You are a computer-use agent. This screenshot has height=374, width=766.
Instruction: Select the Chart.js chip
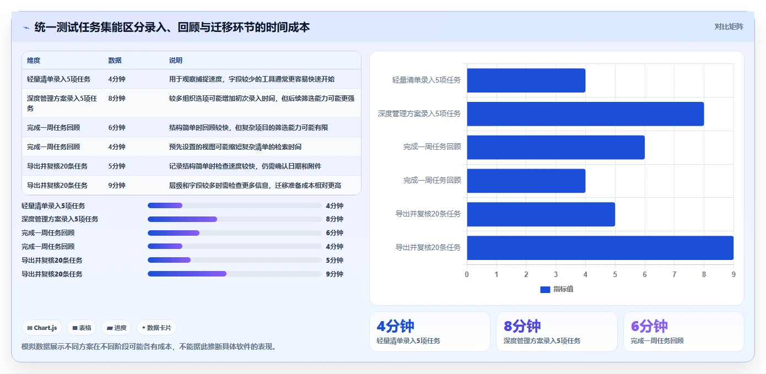point(42,328)
